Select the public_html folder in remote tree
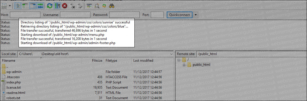307x101 pixels. click(x=201, y=65)
